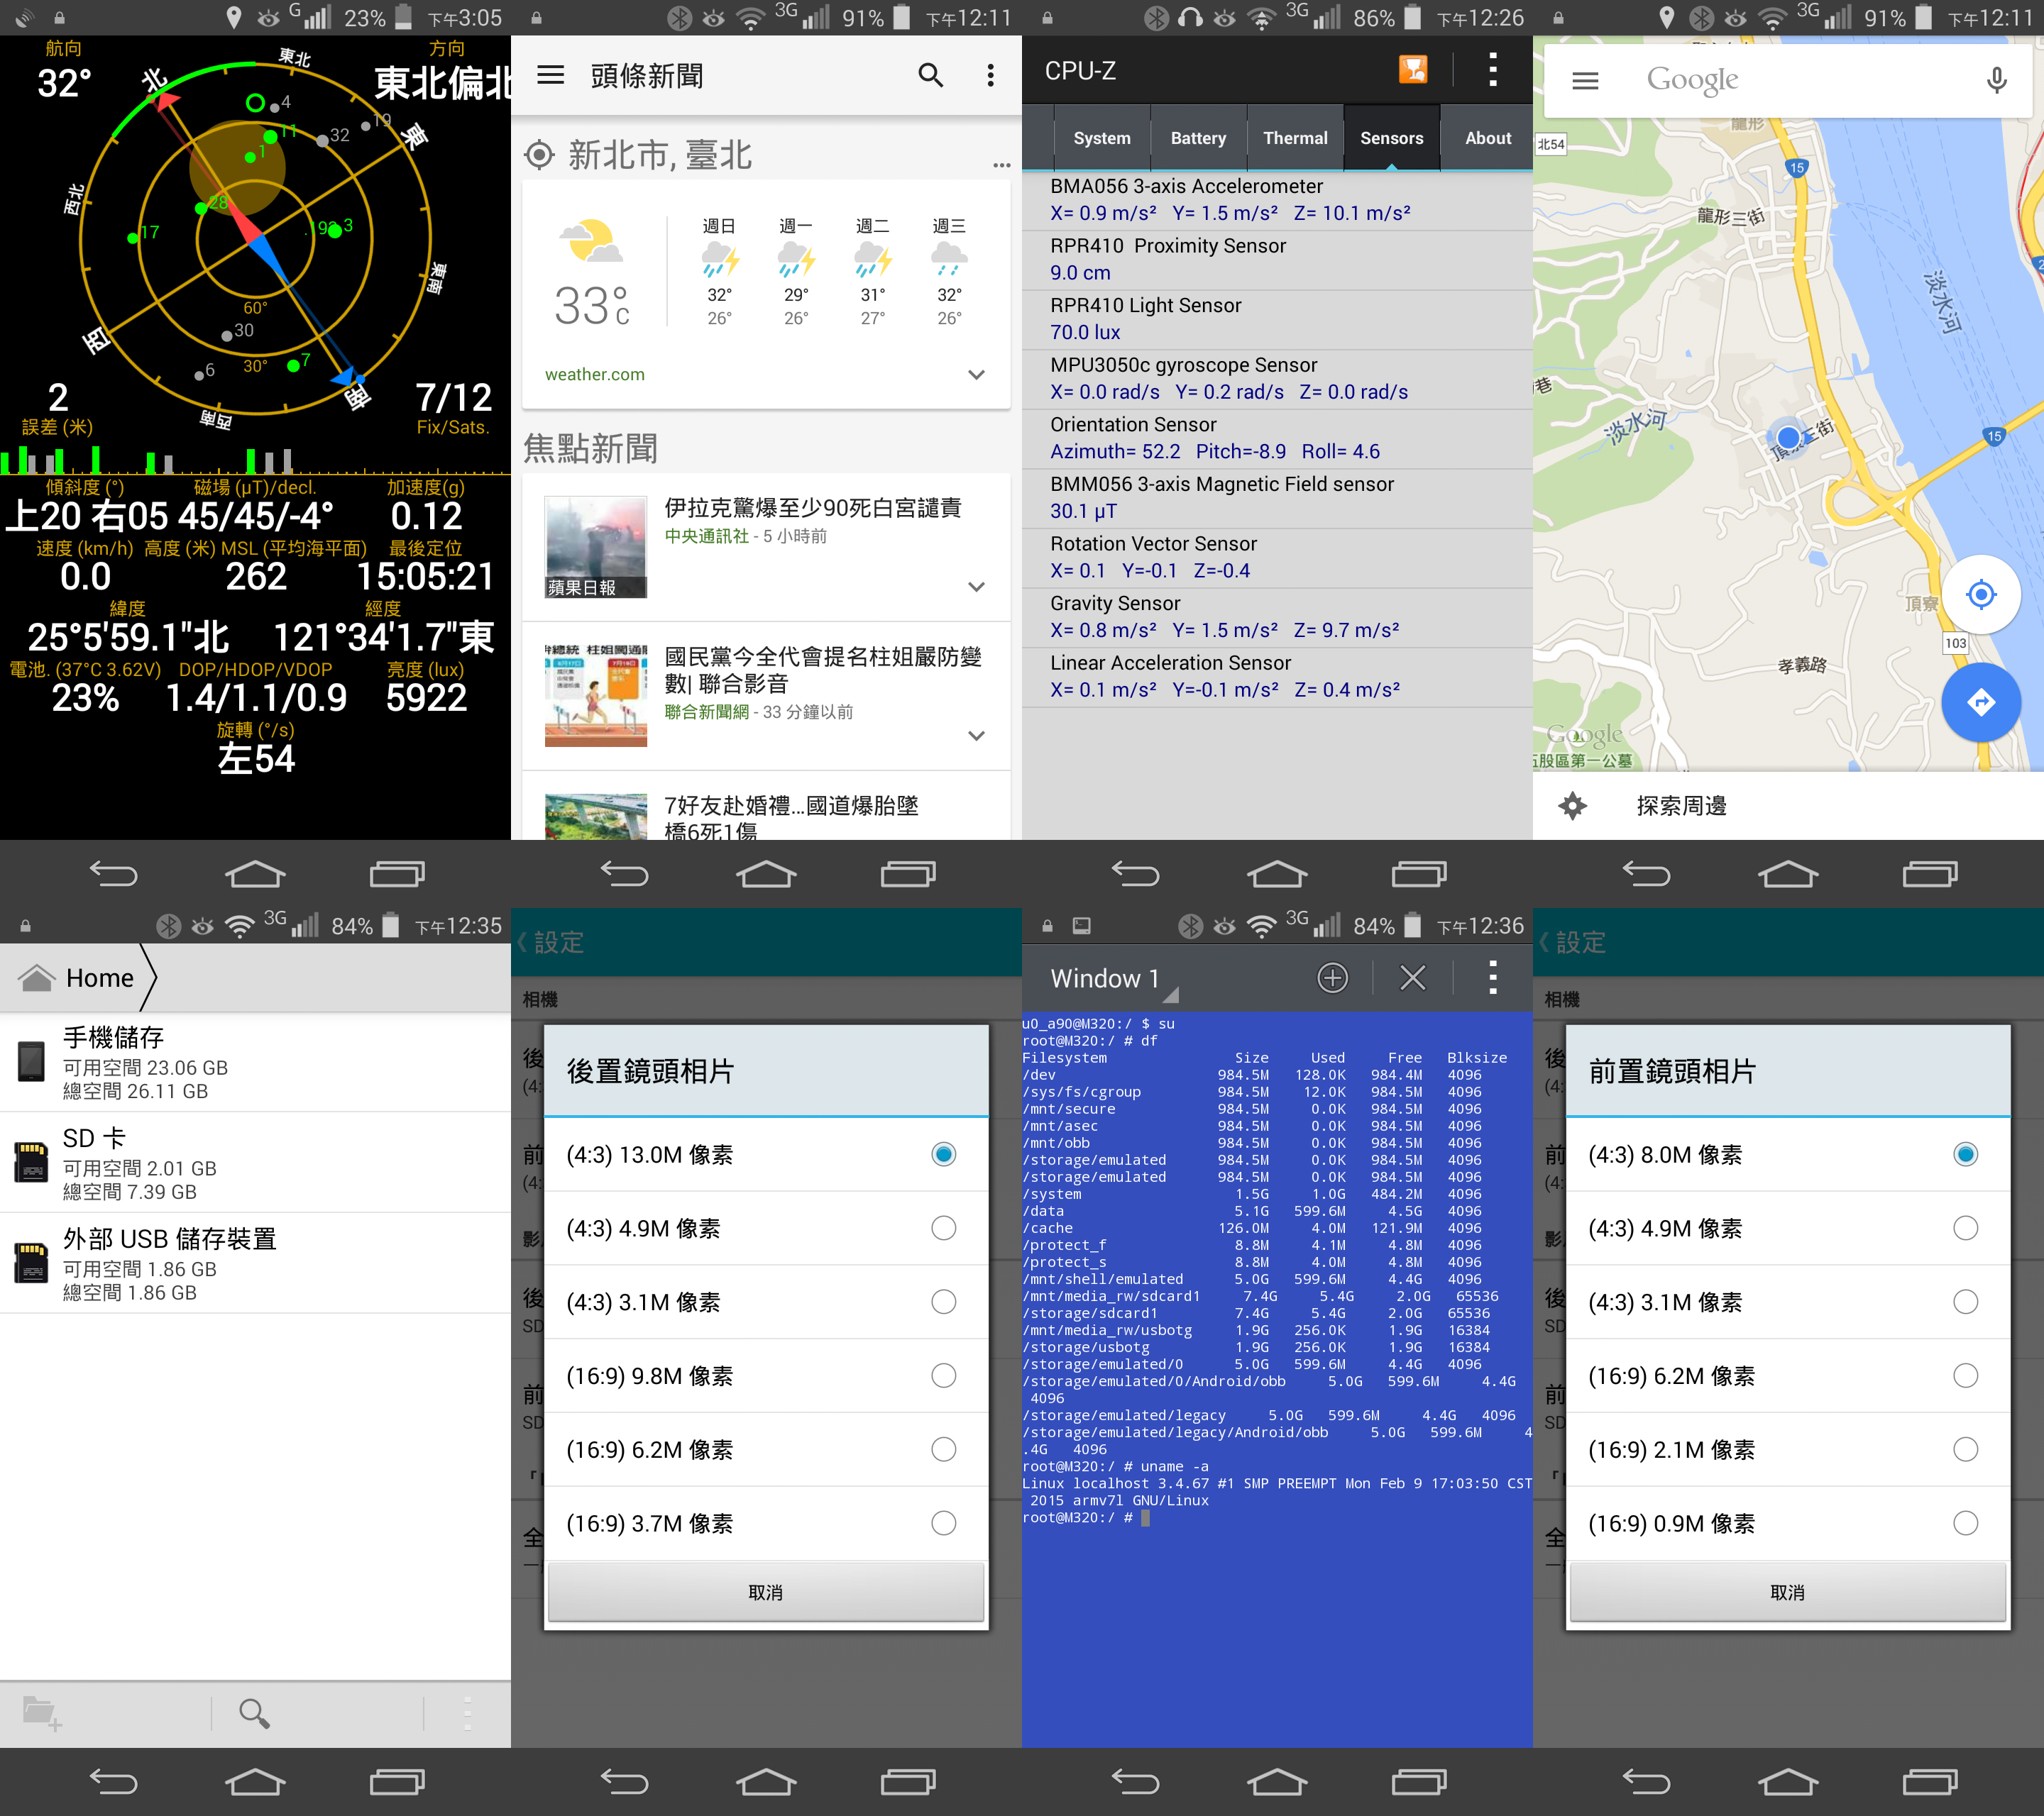Switch to the System tab in CPU-Z
Image resolution: width=2044 pixels, height=1816 pixels.
(1102, 138)
